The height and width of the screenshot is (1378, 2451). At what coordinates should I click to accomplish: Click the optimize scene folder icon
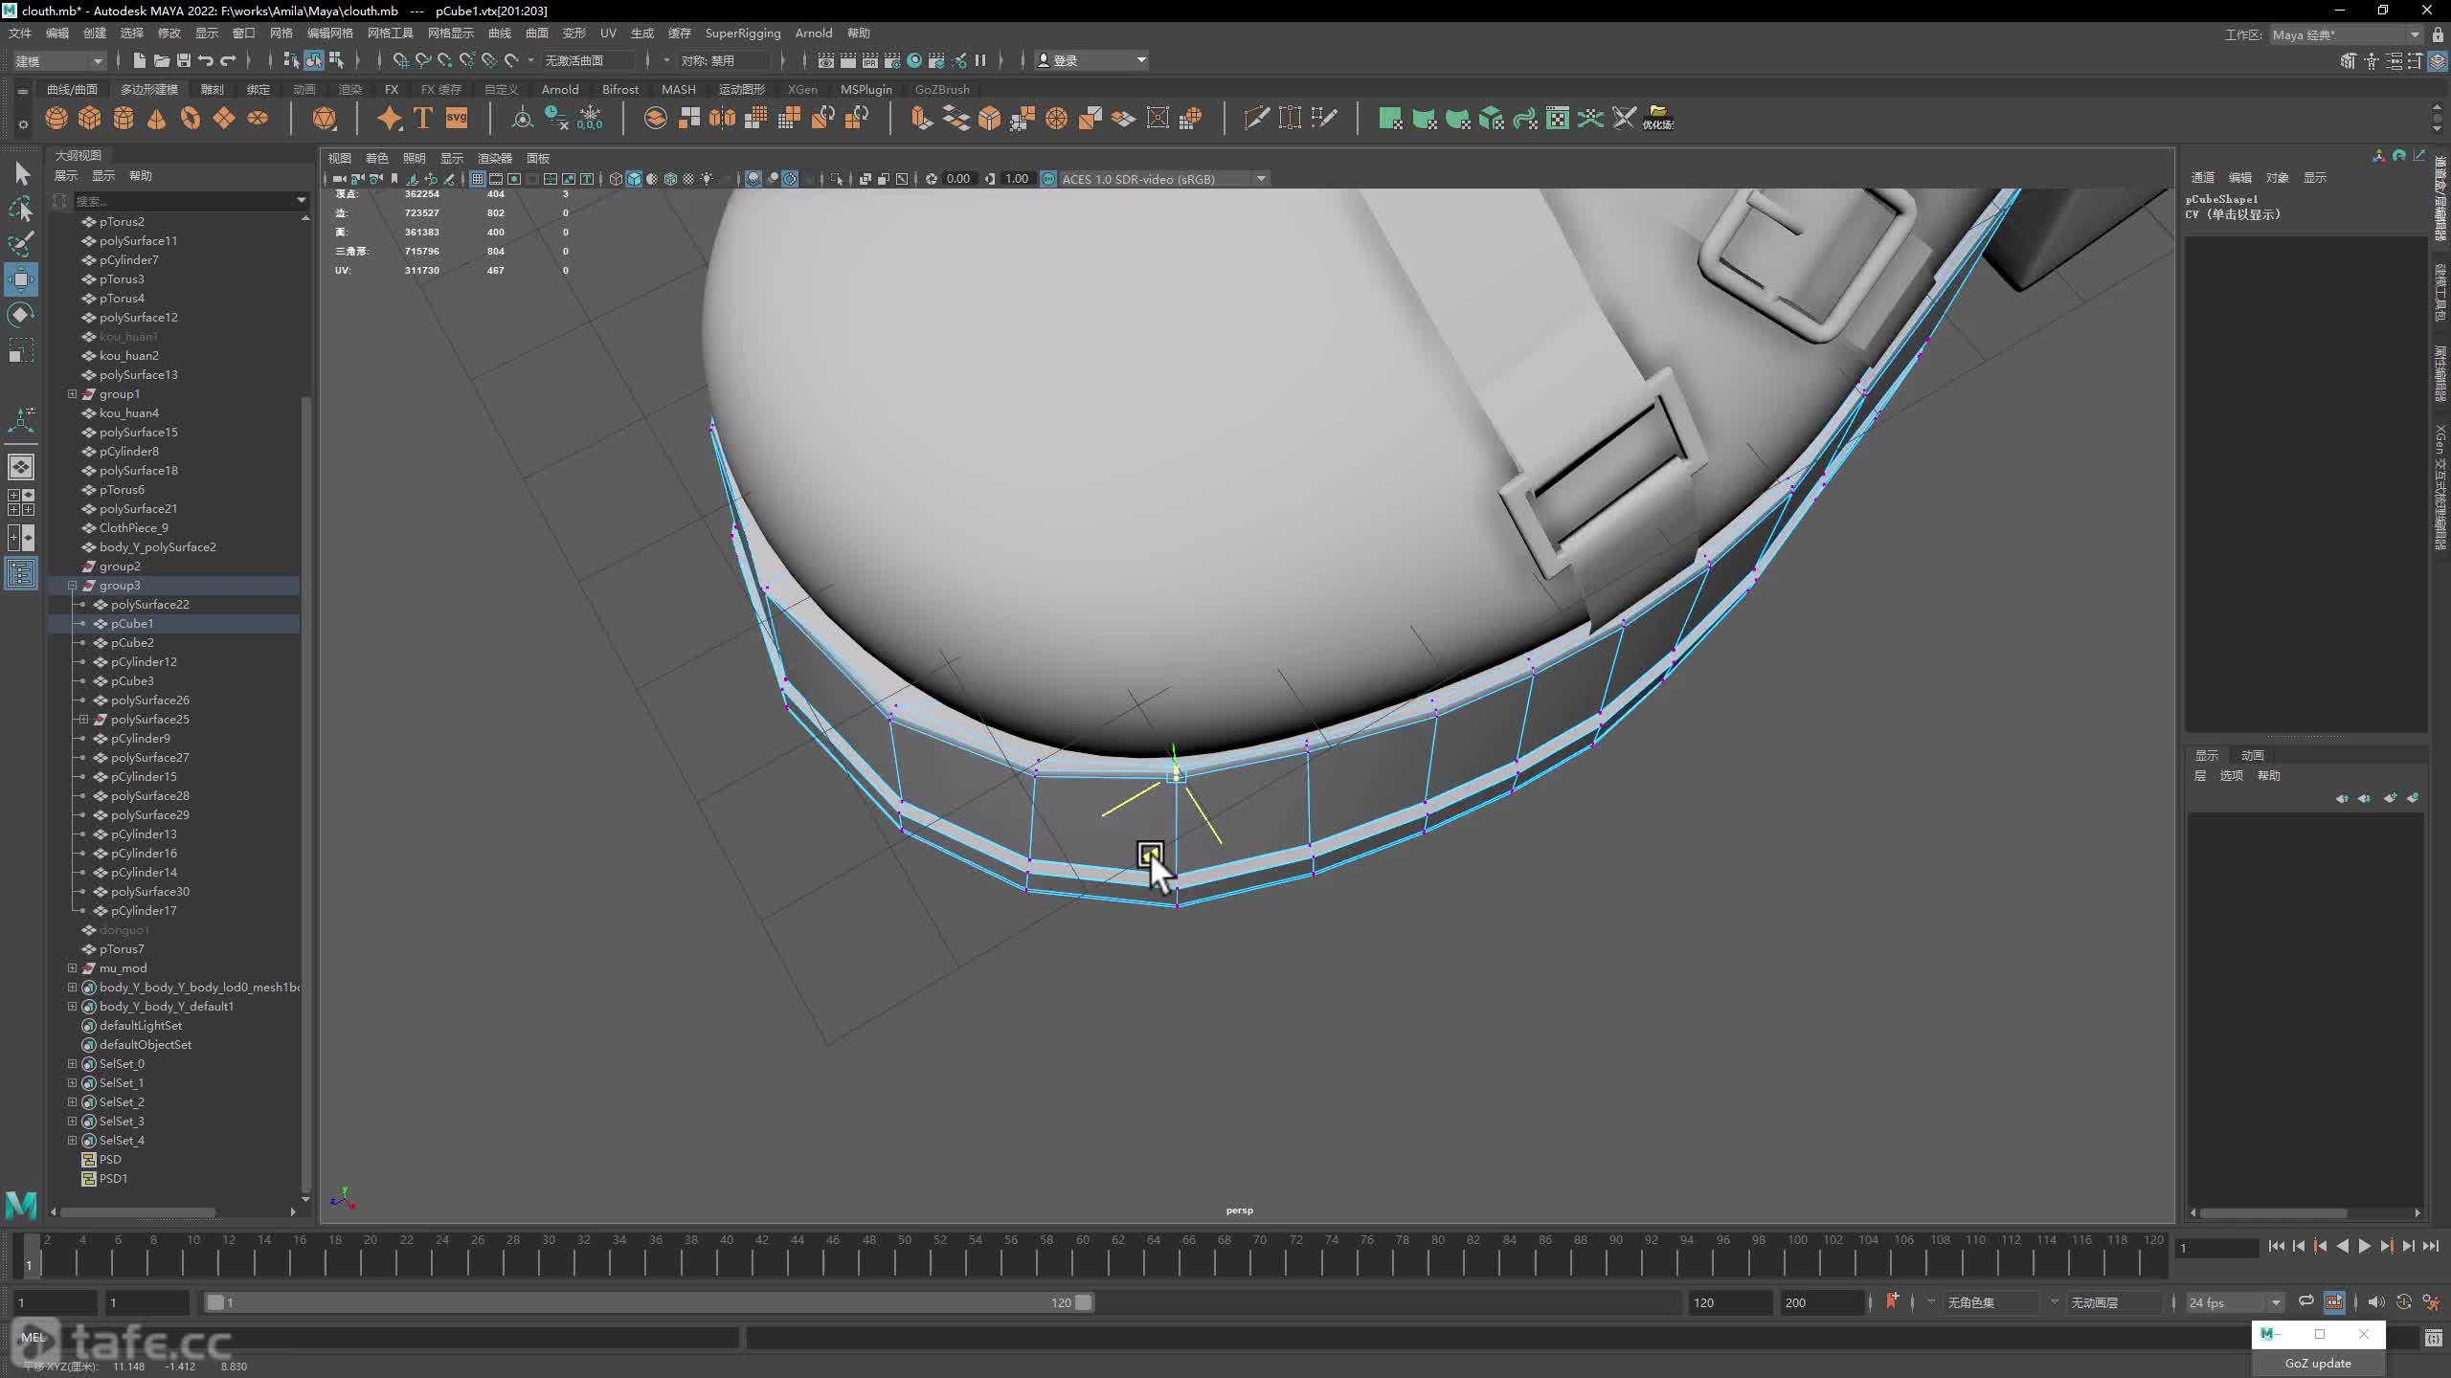pyautogui.click(x=1658, y=119)
